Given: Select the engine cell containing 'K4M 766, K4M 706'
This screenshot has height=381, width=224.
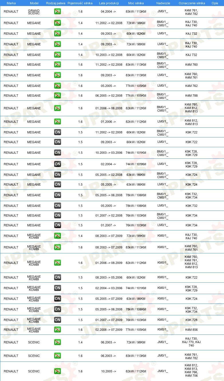Looking at the screenshot, I should pyautogui.click(x=191, y=370).
